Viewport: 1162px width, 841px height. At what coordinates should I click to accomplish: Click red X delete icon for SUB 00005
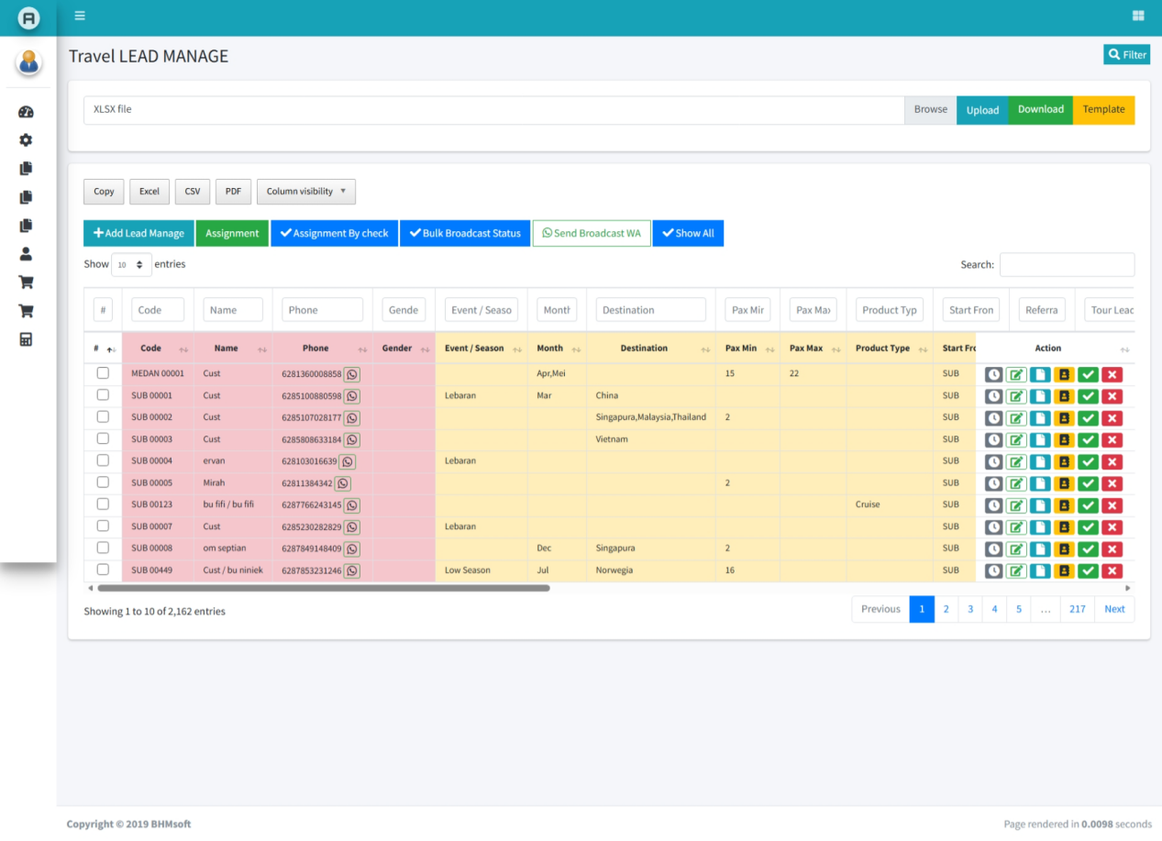pos(1112,483)
